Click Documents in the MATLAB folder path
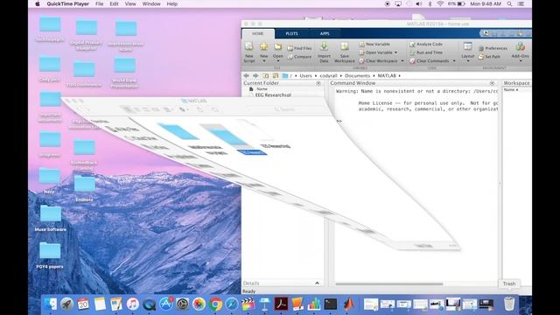 pos(358,76)
